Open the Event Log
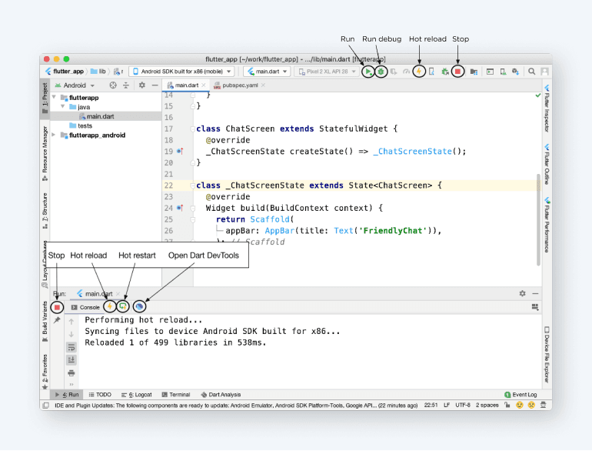592x451 pixels. 520,395
